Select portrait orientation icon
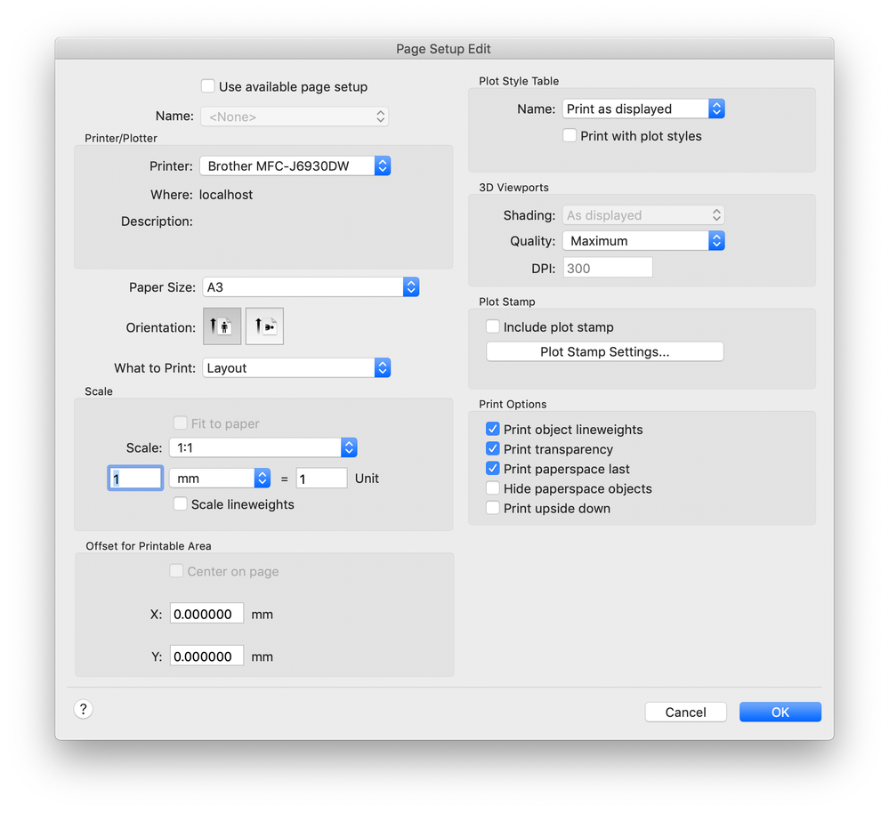This screenshot has height=813, width=889. (222, 326)
